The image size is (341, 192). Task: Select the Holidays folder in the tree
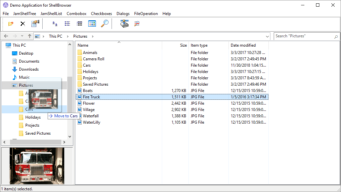33,117
